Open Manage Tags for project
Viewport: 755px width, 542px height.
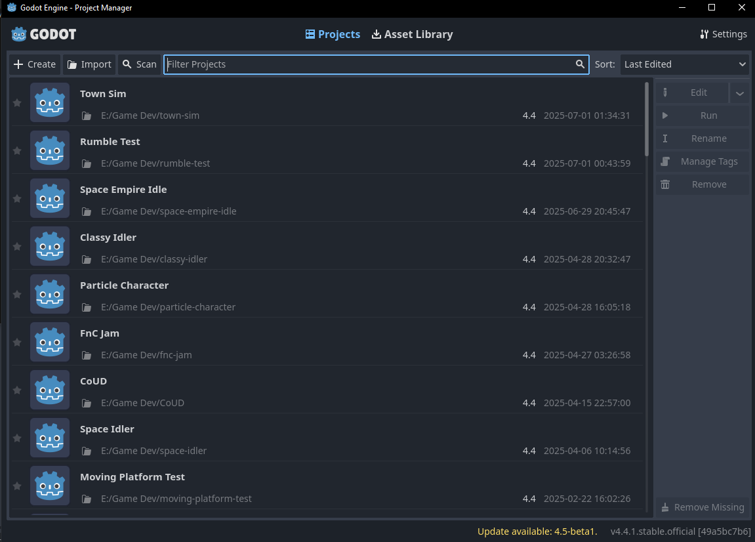703,161
